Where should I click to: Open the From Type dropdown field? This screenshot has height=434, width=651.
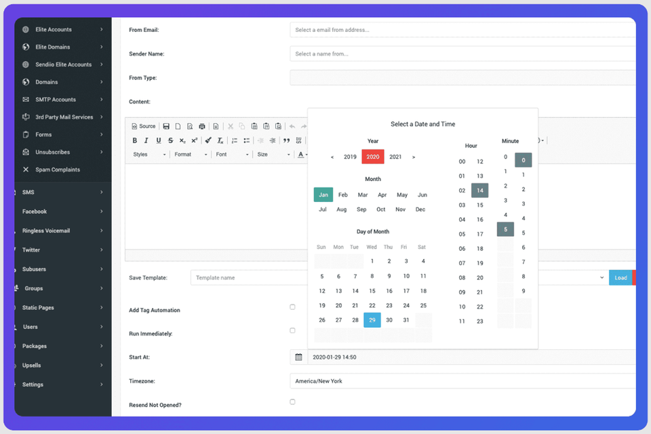point(462,78)
